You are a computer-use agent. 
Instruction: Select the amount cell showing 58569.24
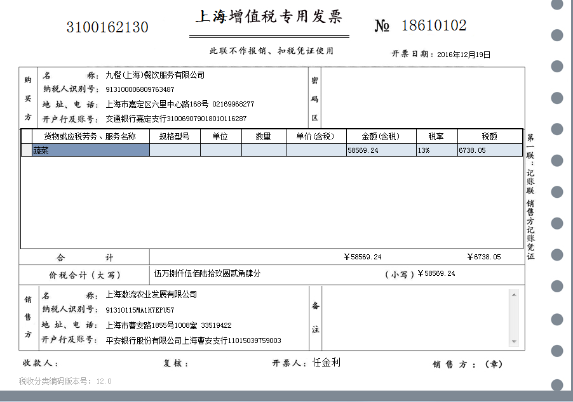tap(381, 150)
